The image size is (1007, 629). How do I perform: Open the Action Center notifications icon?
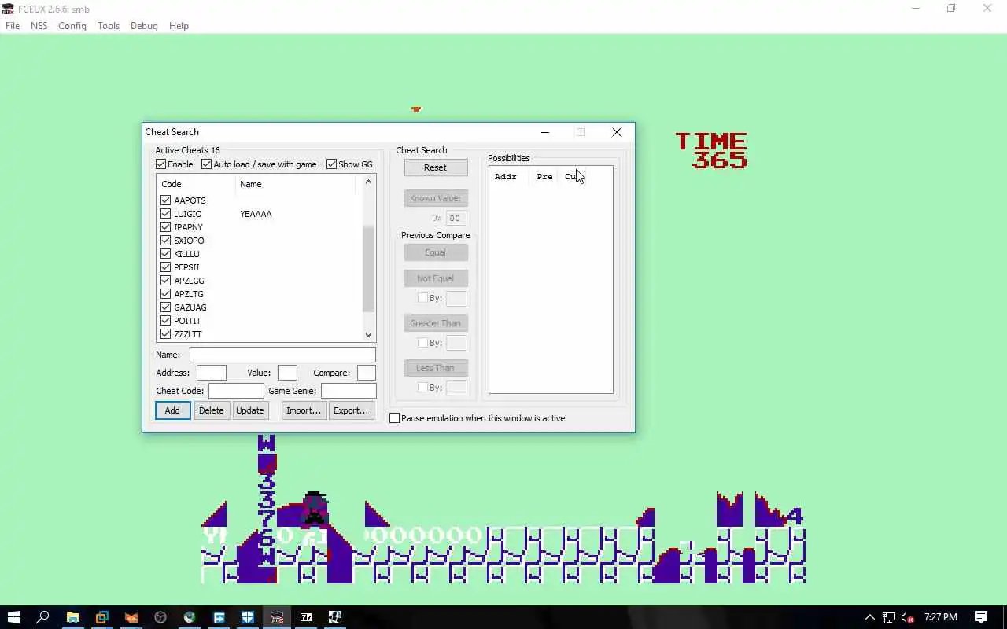click(x=981, y=617)
